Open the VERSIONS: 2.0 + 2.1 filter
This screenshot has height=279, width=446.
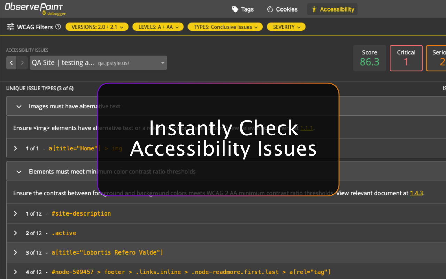[97, 27]
